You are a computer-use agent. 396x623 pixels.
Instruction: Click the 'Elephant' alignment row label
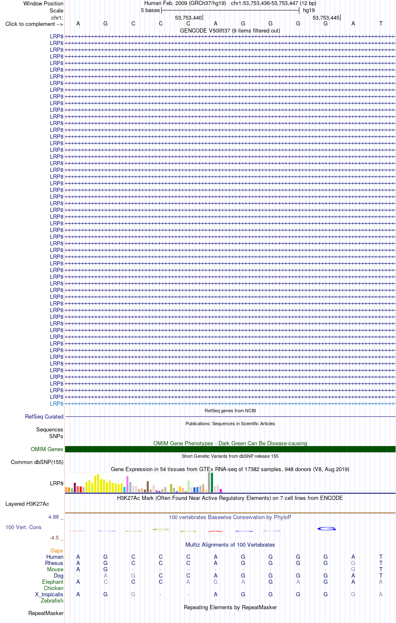tap(53, 582)
